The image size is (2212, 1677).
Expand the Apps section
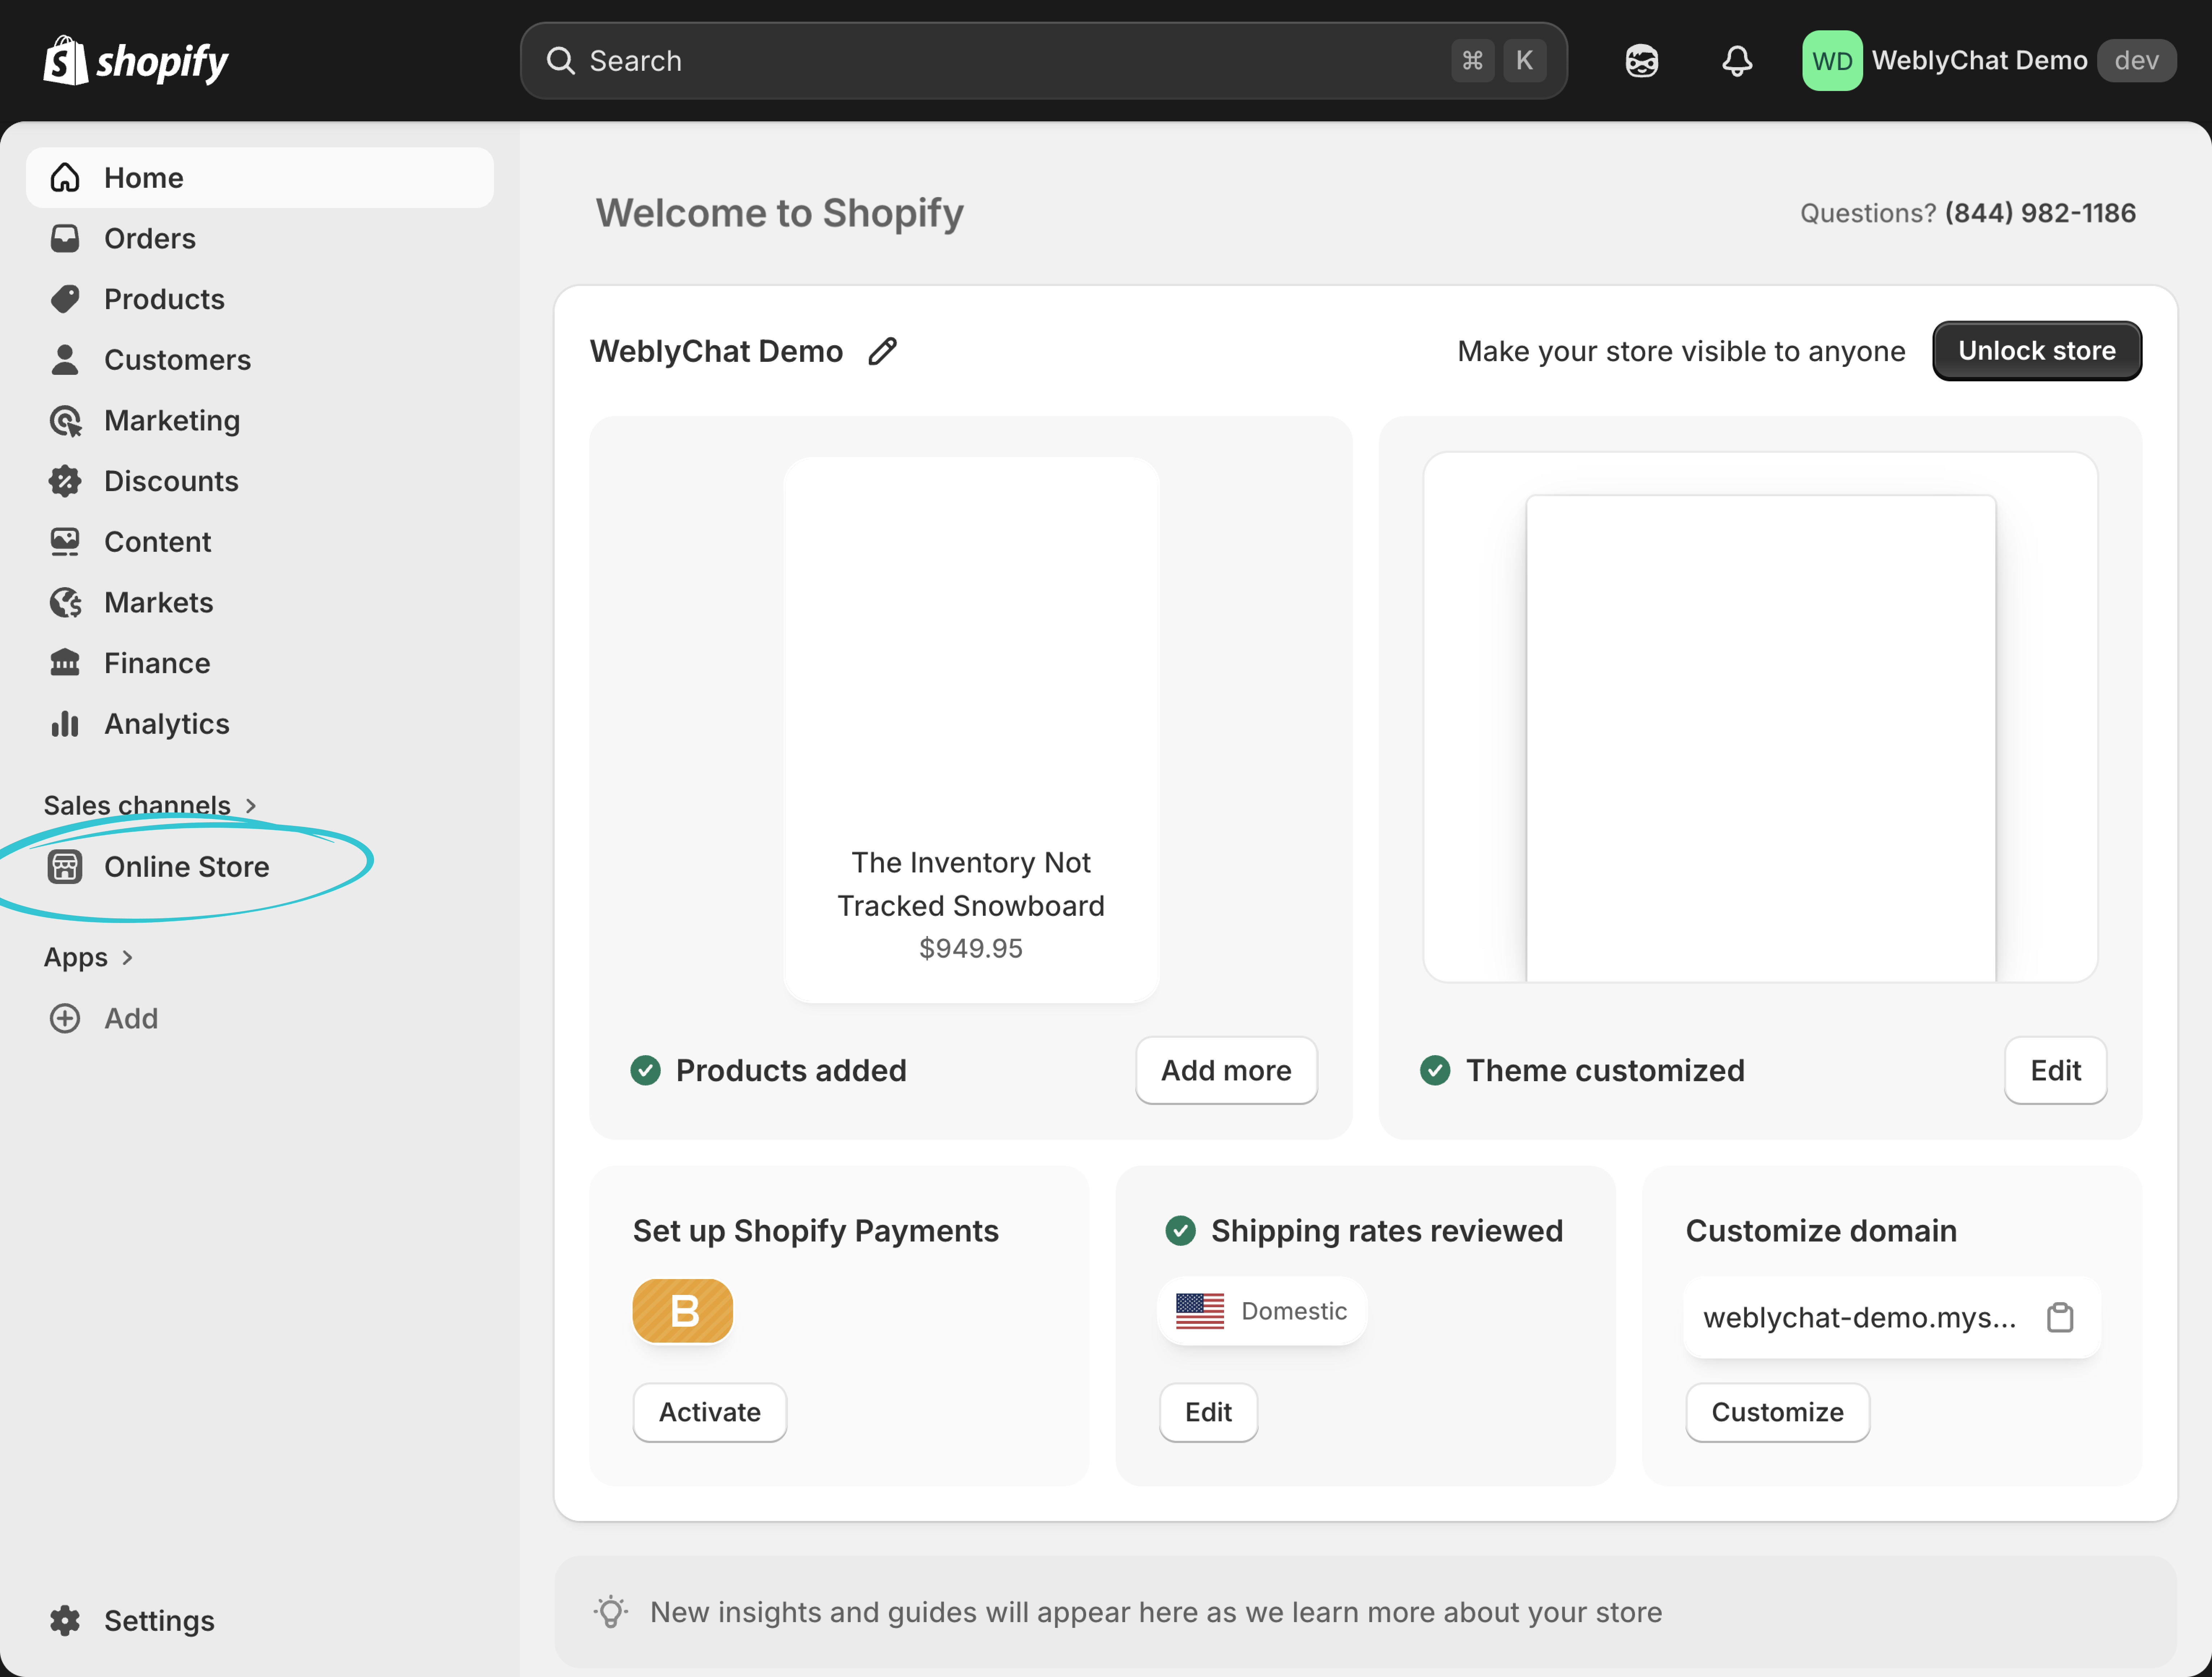click(89, 957)
